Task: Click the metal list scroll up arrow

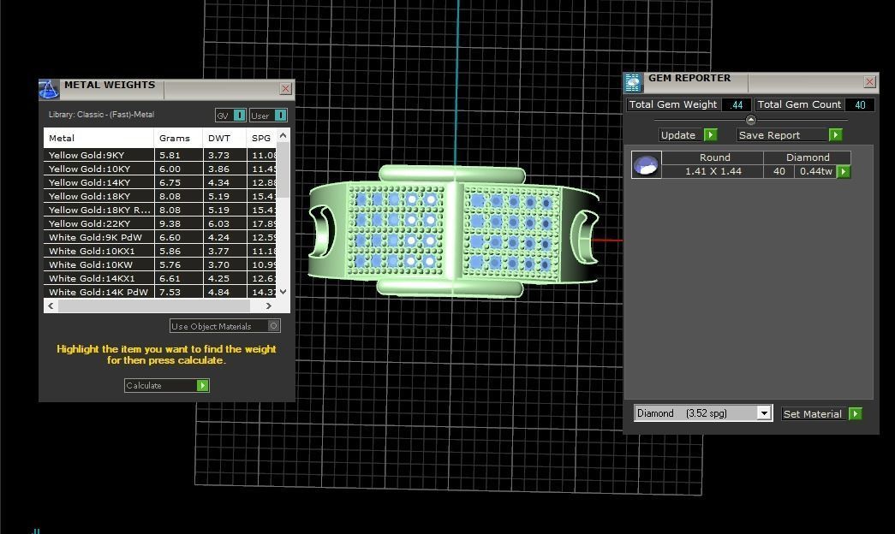Action: coord(283,136)
